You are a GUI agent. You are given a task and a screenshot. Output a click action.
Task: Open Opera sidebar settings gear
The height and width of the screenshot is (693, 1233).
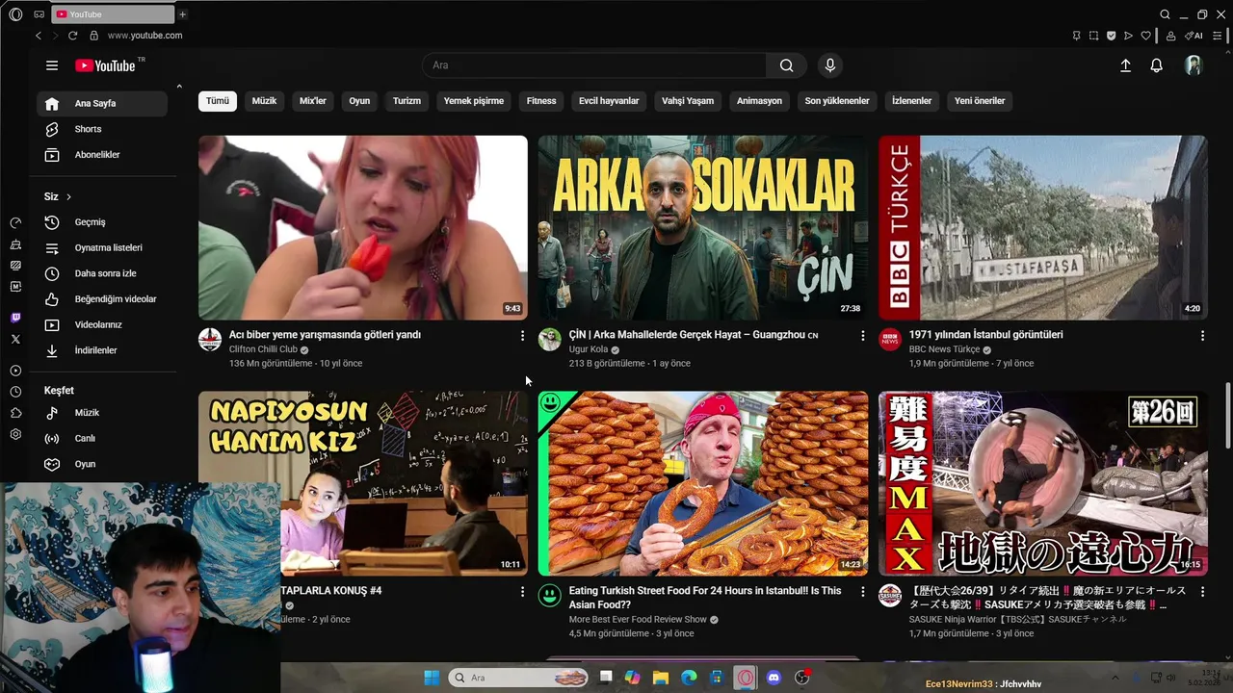(15, 434)
